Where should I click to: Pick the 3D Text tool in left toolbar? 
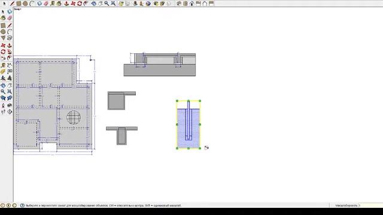10,78
